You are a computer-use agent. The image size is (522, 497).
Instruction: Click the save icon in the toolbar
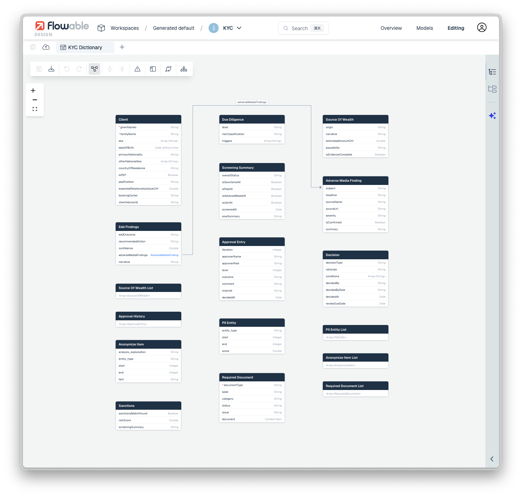[x=39, y=69]
